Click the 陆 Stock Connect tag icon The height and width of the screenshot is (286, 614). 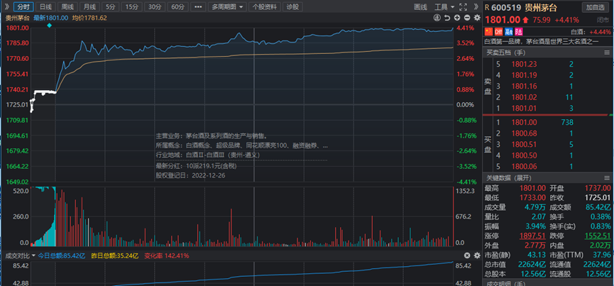point(518,32)
